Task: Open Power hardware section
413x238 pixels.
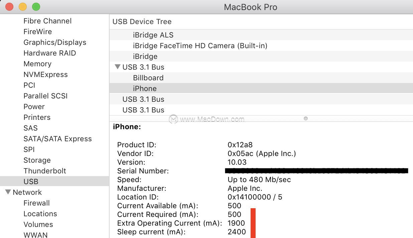Action: click(x=34, y=106)
